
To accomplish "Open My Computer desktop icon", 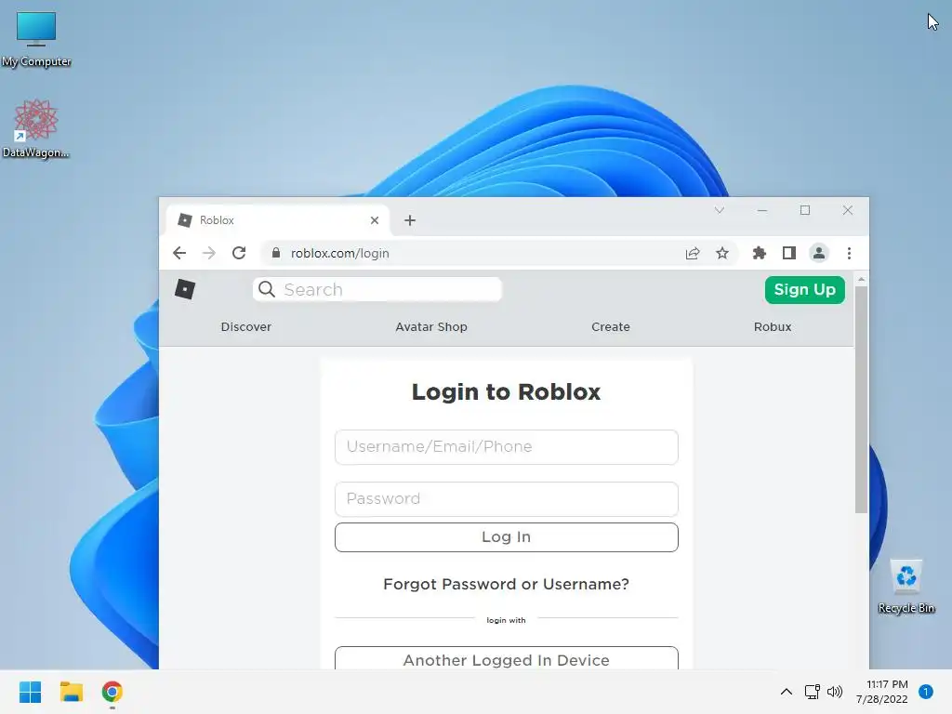I will click(x=36, y=39).
